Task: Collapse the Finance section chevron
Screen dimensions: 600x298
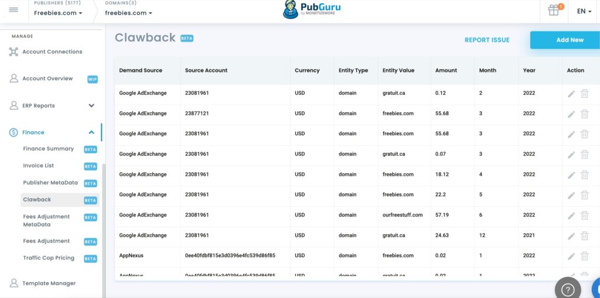Action: 91,132
